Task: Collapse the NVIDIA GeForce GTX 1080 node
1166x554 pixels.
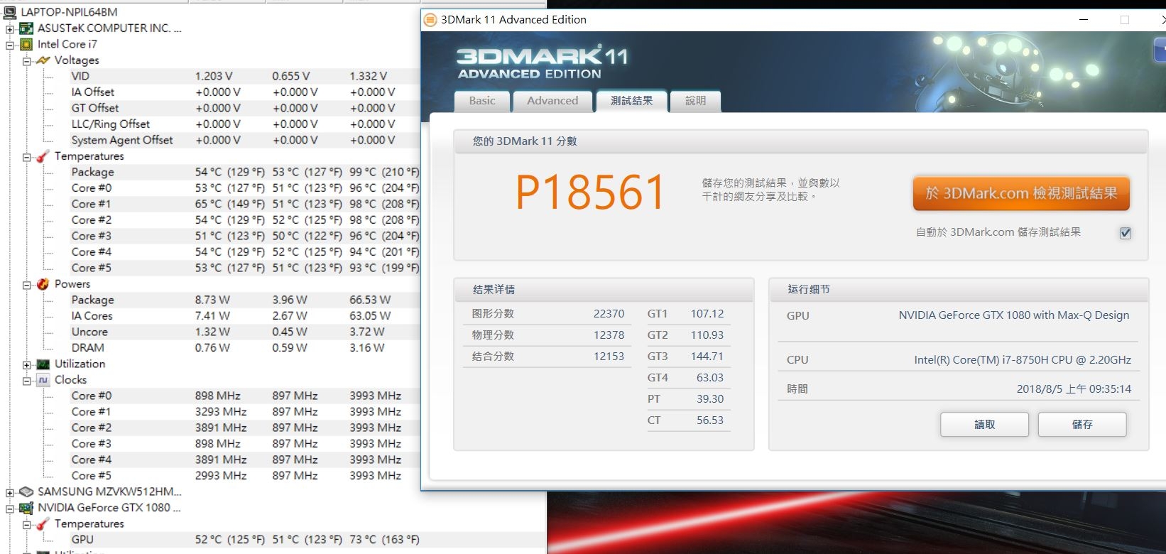Action: click(x=10, y=508)
